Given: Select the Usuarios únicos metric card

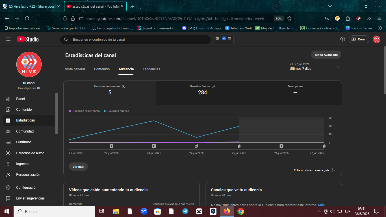Looking at the screenshot, I should point(202,93).
